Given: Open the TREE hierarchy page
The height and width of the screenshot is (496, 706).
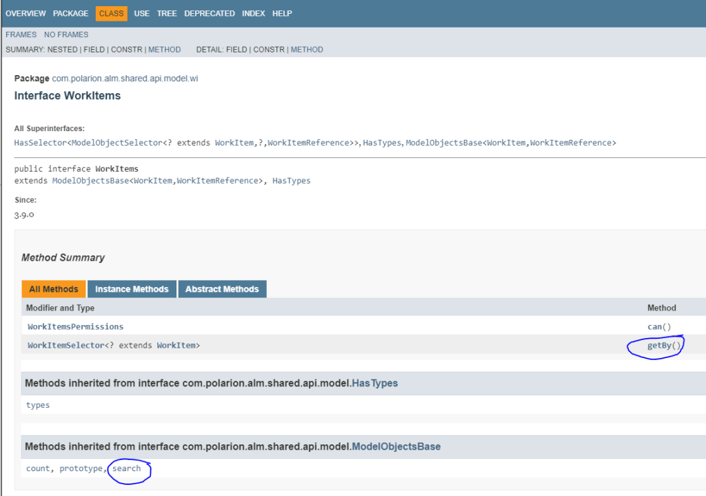Looking at the screenshot, I should 167,14.
